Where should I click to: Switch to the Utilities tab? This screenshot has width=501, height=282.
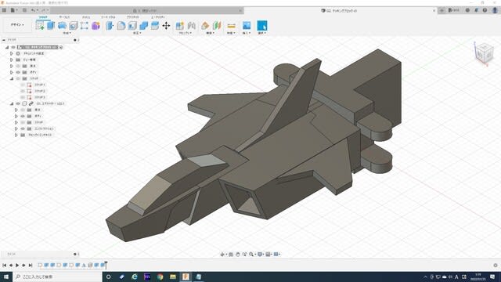[x=158, y=17]
